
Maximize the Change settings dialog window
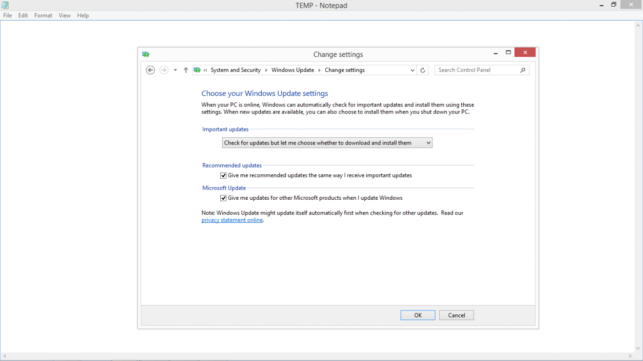(508, 52)
